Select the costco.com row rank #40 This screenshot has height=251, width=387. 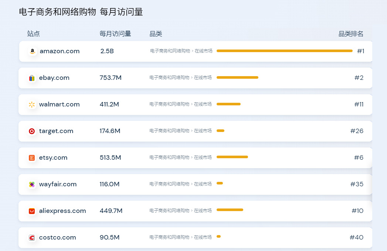point(356,237)
